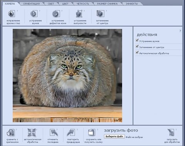
Task: Open help mark beside затемнение от центра tool
Action: (106, 11)
